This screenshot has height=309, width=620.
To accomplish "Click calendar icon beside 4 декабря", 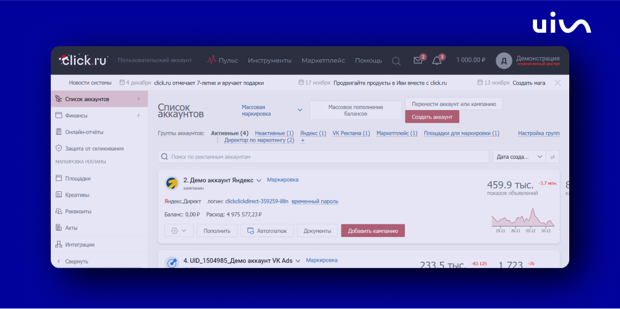I will point(122,82).
